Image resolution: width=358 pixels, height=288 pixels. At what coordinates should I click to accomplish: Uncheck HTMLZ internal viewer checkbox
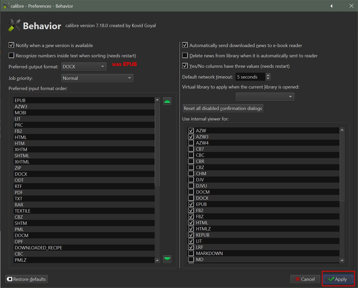tap(191, 229)
